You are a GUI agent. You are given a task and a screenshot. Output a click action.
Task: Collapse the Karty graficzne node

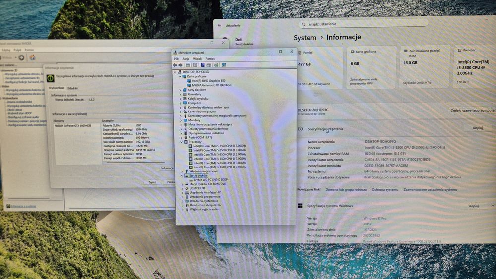180,76
